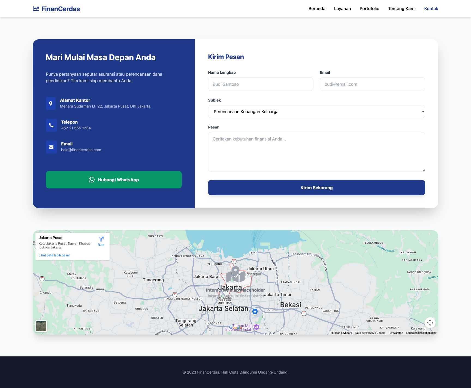Open Lihat peta lebih besar link
The height and width of the screenshot is (388, 471).
54,255
